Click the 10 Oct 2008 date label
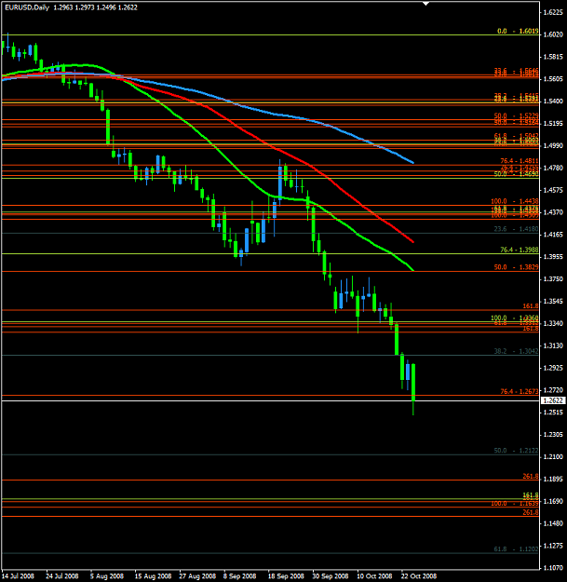The height and width of the screenshot is (582, 567). pos(374,576)
